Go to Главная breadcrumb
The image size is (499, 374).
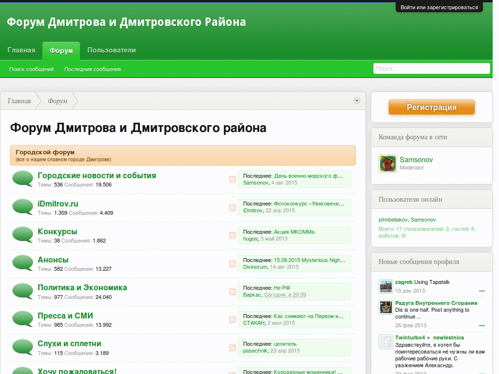(19, 101)
